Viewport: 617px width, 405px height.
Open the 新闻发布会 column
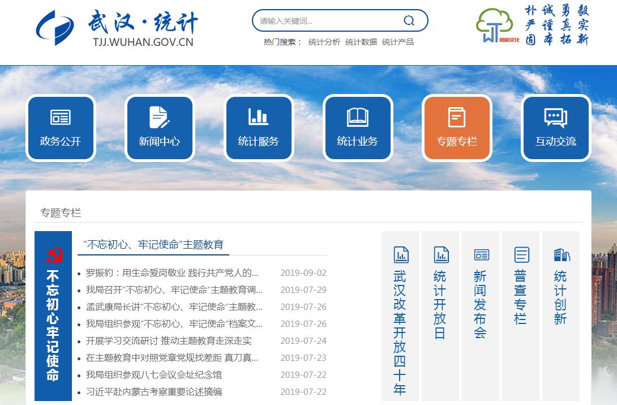[x=481, y=295]
